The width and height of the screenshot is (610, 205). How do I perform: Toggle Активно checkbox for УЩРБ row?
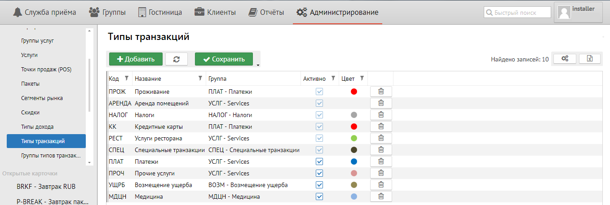[319, 185]
